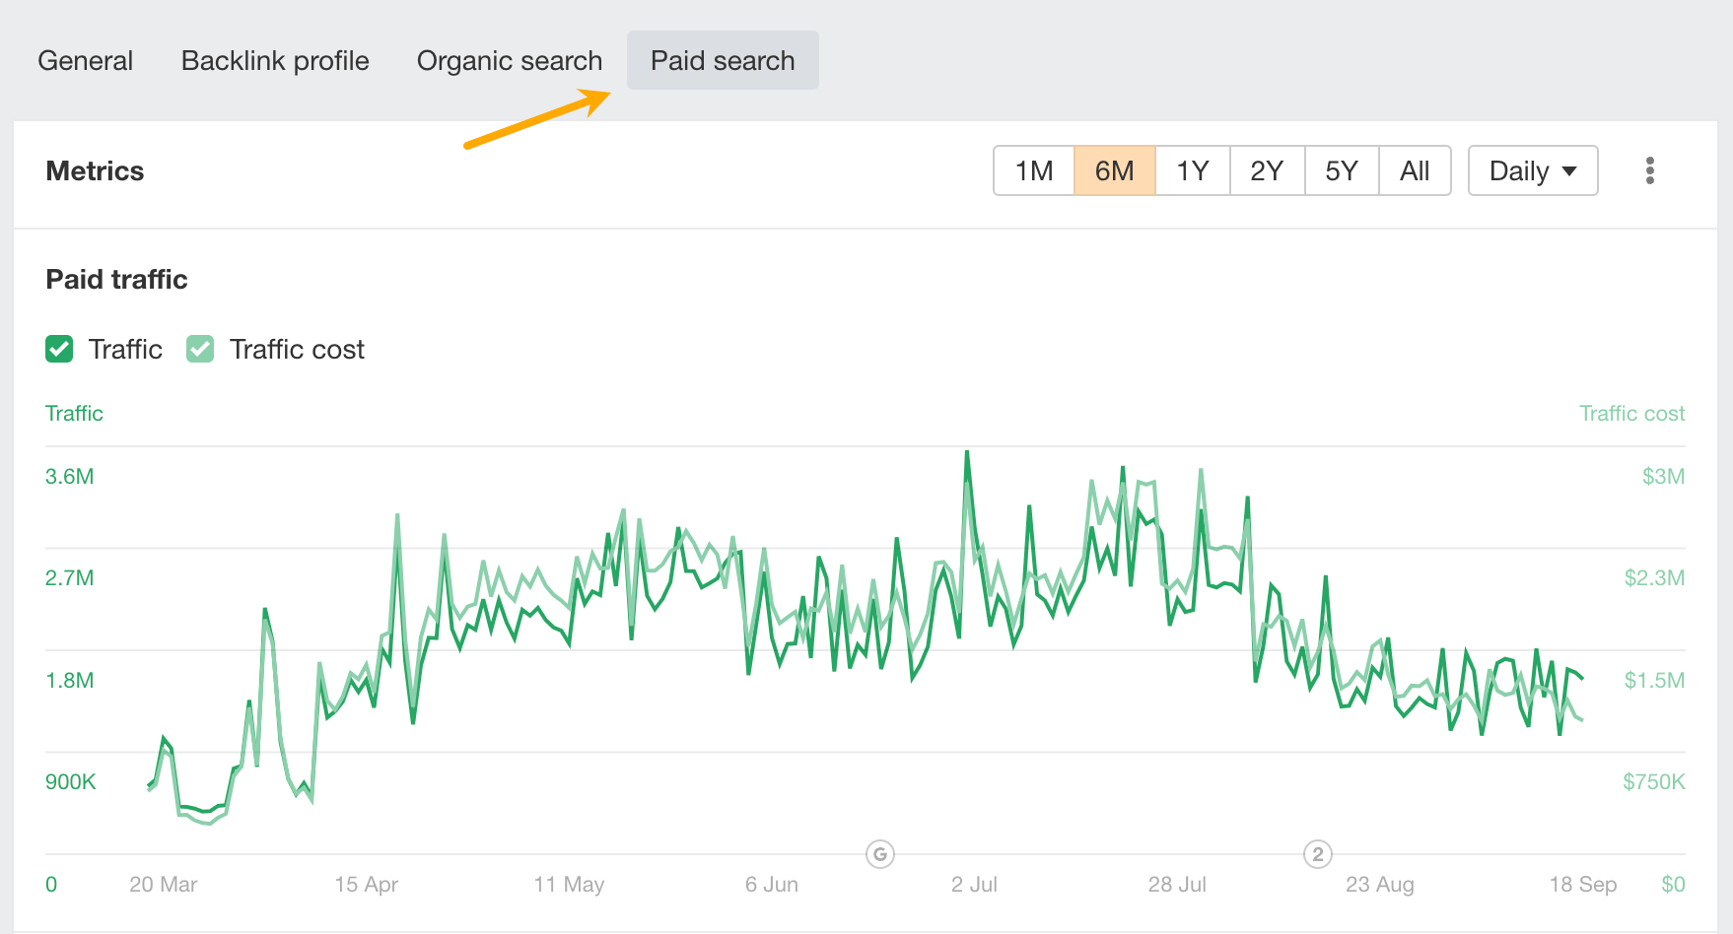Open the three-dot more options menu
This screenshot has height=934, width=1733.
[1649, 170]
